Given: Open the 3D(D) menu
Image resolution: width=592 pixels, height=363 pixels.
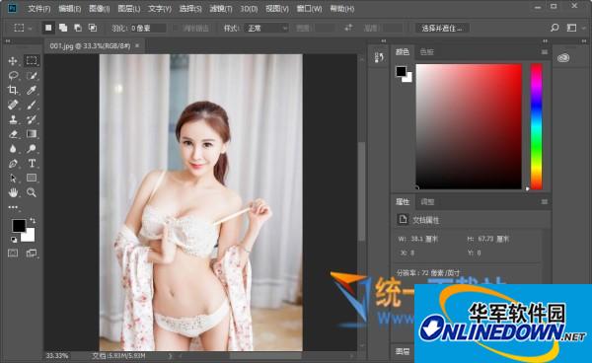Looking at the screenshot, I should 249,8.
